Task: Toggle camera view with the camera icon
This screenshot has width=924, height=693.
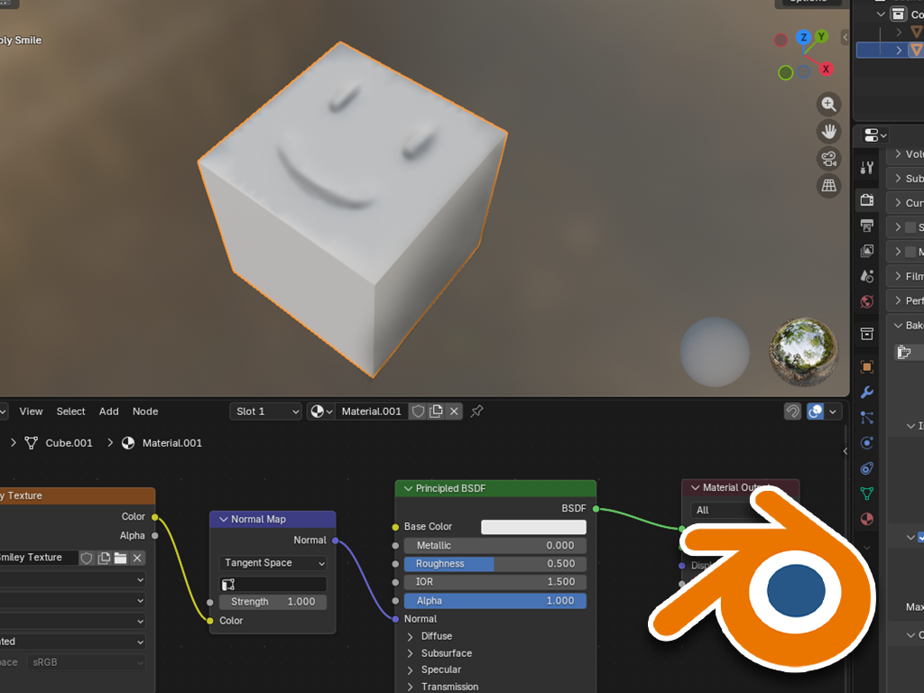Action: pos(828,160)
